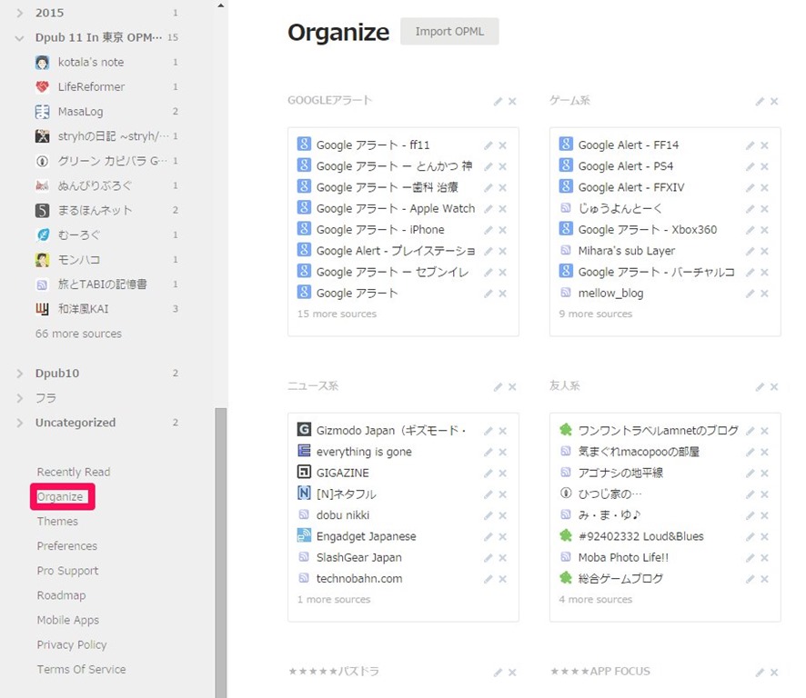The image size is (806, 698).
Task: Remove the Google アラート - ff11 feed
Action: click(503, 145)
